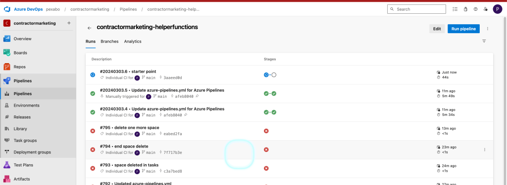Go back using the left arrow icon

tap(90, 28)
